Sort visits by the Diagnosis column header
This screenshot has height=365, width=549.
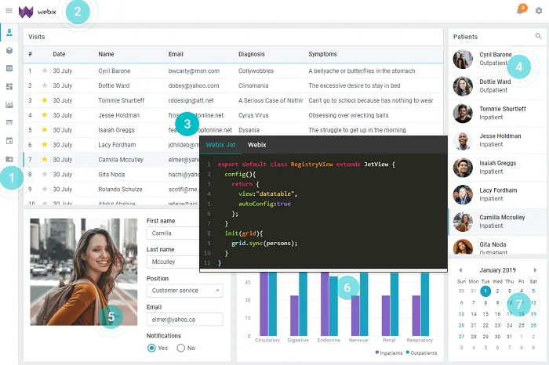pyautogui.click(x=252, y=54)
